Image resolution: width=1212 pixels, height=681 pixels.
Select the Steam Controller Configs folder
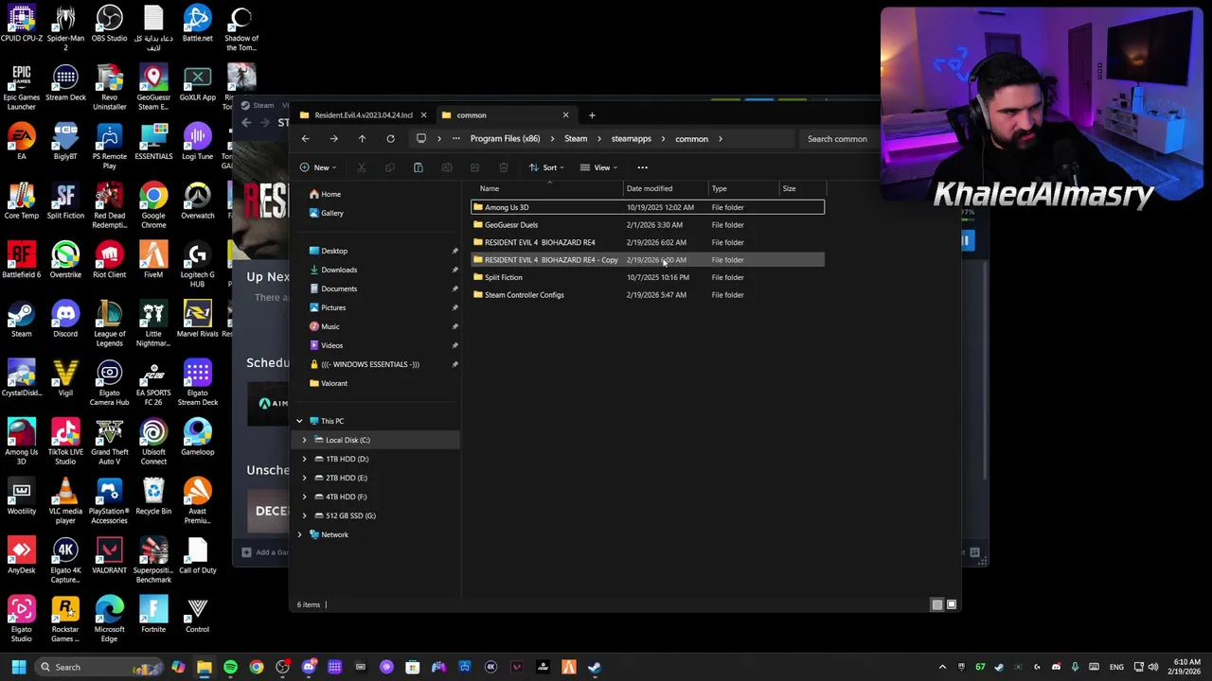pos(648,295)
